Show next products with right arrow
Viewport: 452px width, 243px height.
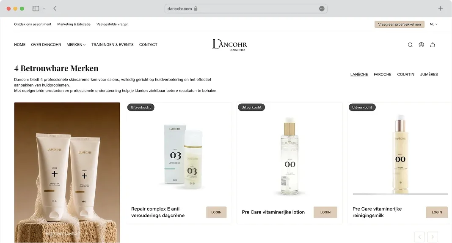(x=433, y=237)
